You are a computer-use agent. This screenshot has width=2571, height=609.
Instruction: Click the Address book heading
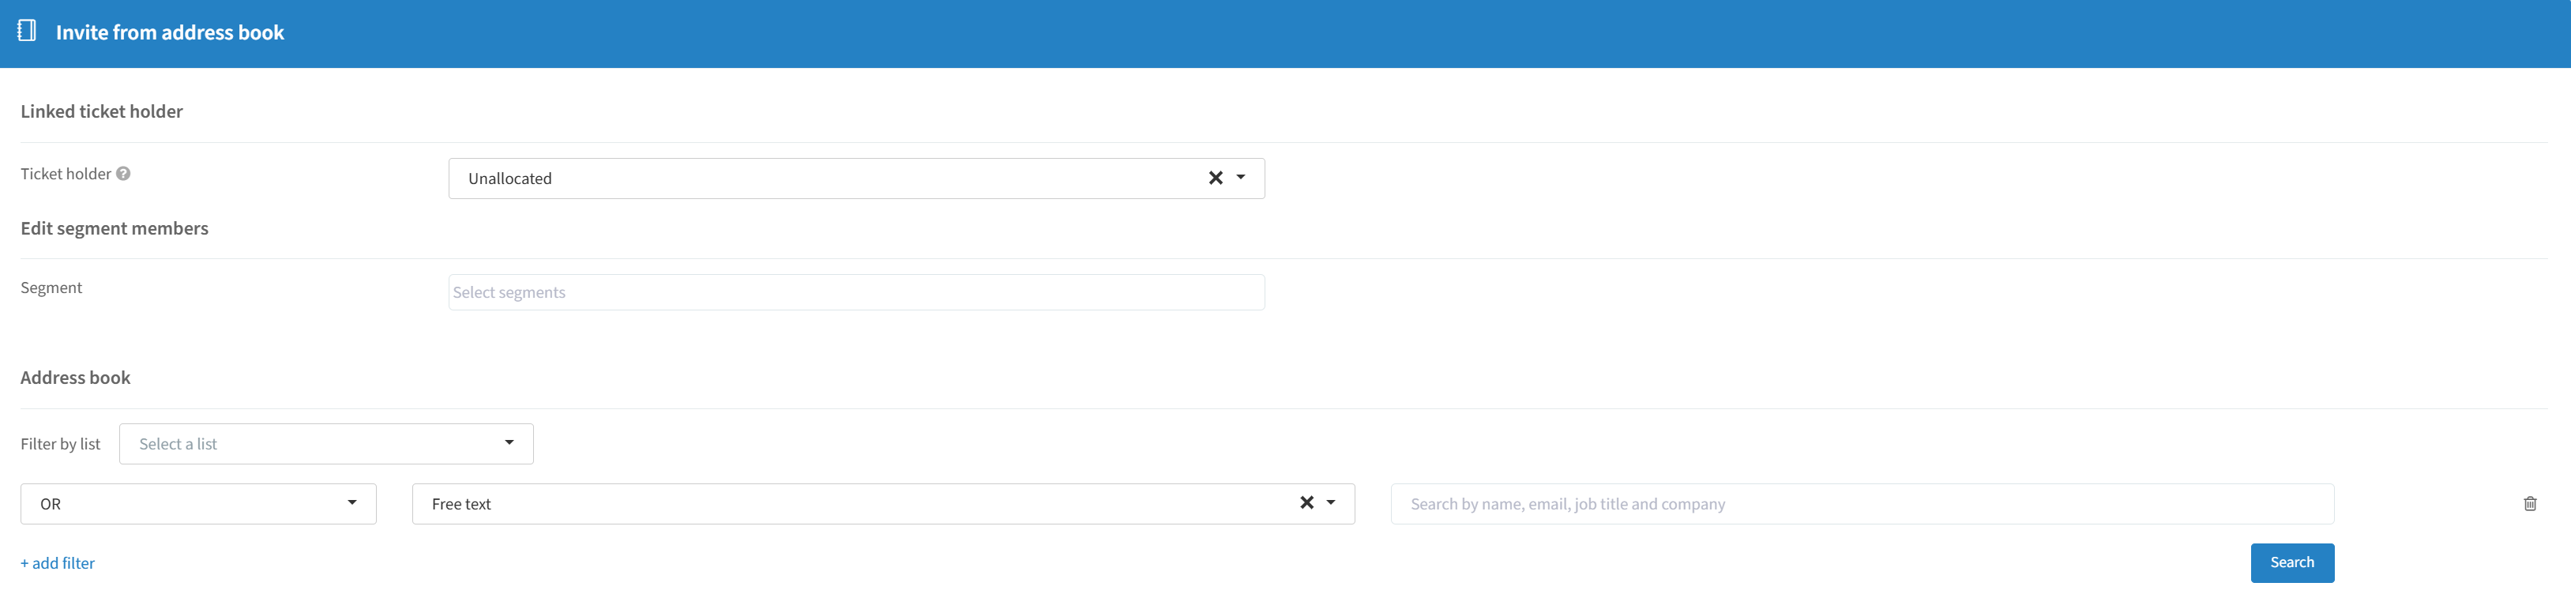click(76, 378)
